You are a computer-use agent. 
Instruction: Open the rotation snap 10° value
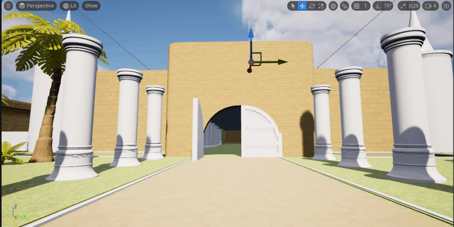(388, 6)
